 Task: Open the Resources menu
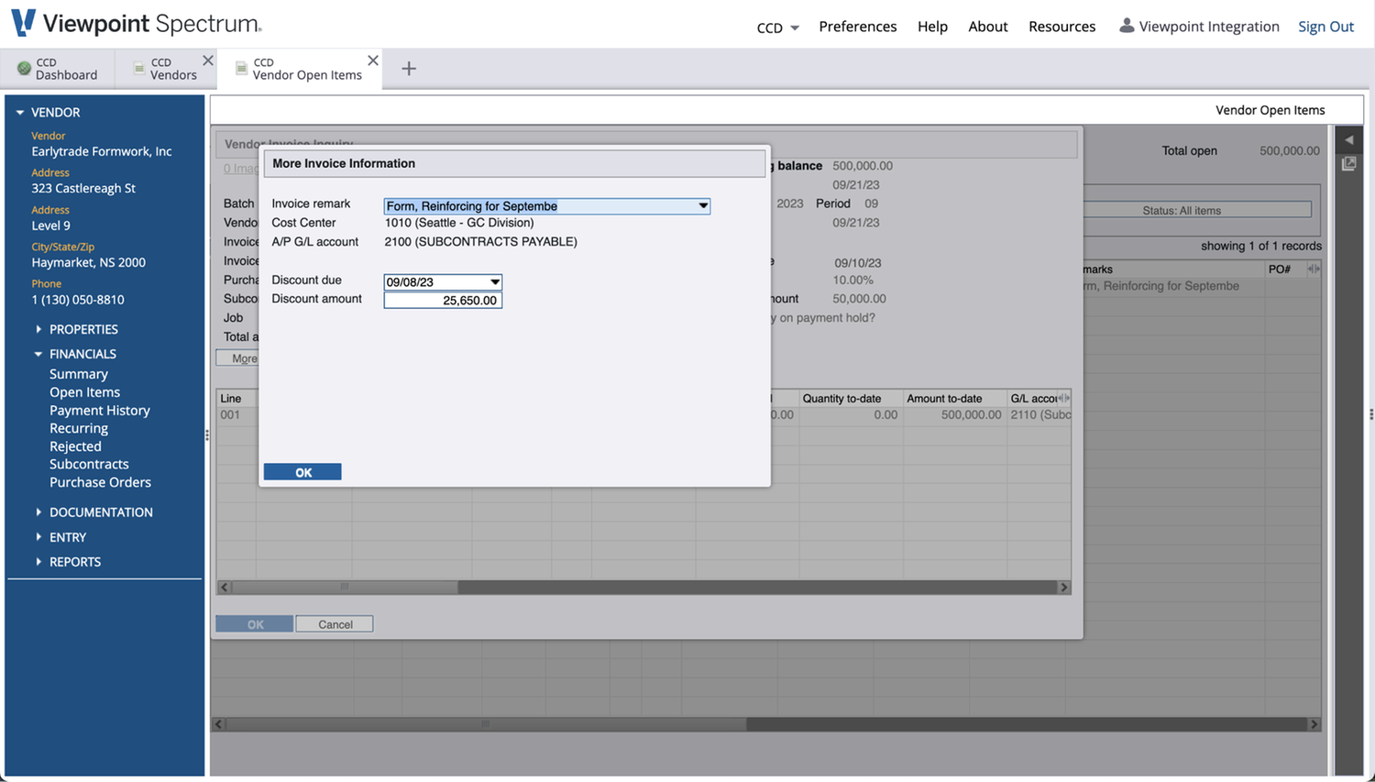pyautogui.click(x=1061, y=27)
